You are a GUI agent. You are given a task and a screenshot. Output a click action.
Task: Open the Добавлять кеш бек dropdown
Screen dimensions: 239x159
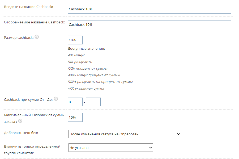pos(124,134)
